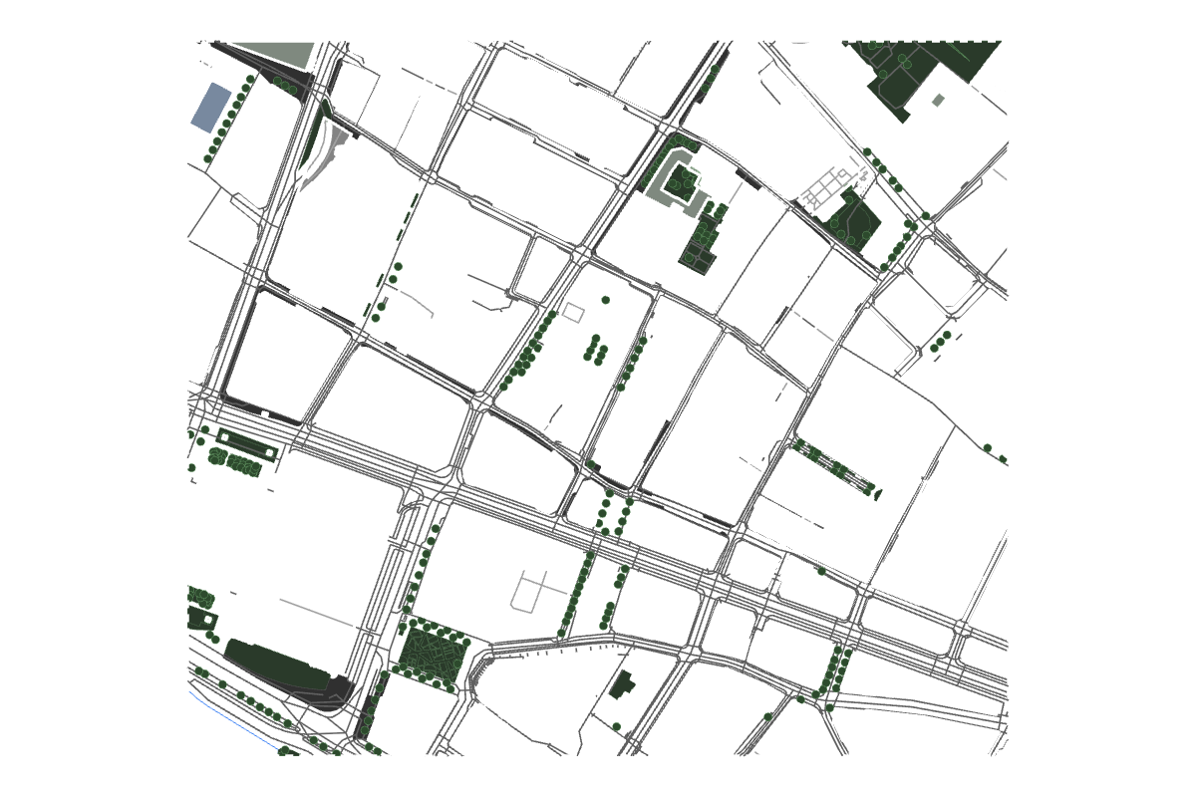Image resolution: width=1196 pixels, height=797 pixels.
Task: Click the small gray square inside the large dark park
Action: click(x=938, y=100)
